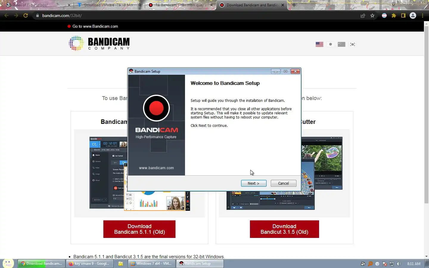Click the 8:11 AM system clock
Screen dimensions: 429x268
(414, 264)
